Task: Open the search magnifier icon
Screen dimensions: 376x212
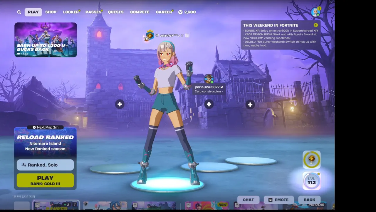Action: (19, 12)
